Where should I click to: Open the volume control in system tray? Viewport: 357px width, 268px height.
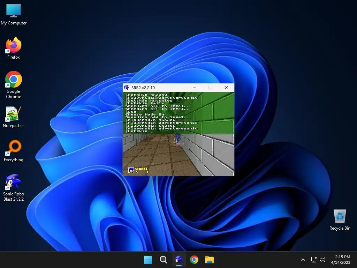(322, 260)
